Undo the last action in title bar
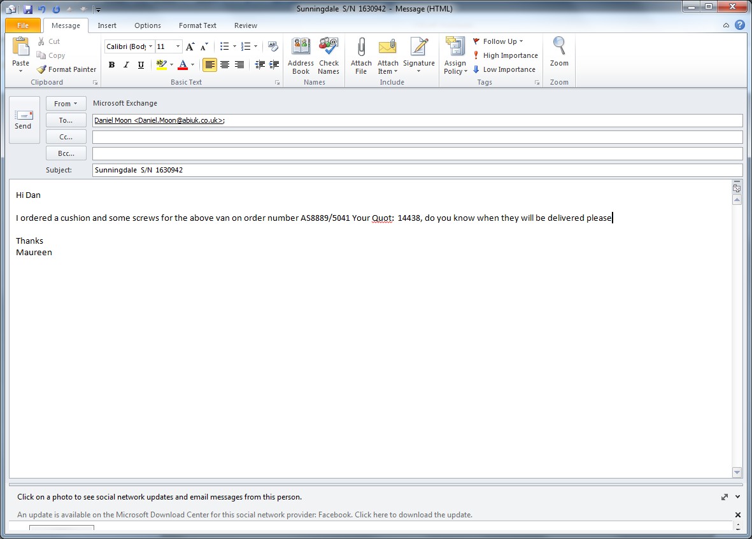 click(x=42, y=9)
